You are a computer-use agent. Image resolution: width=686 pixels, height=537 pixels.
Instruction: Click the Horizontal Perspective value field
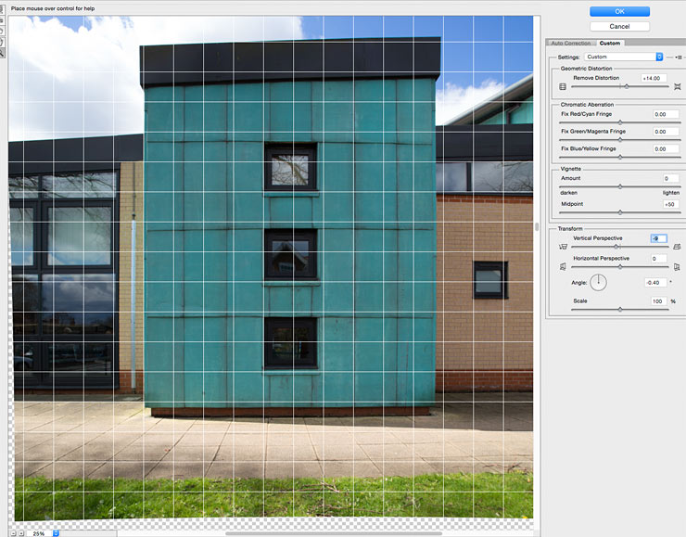pyautogui.click(x=658, y=259)
